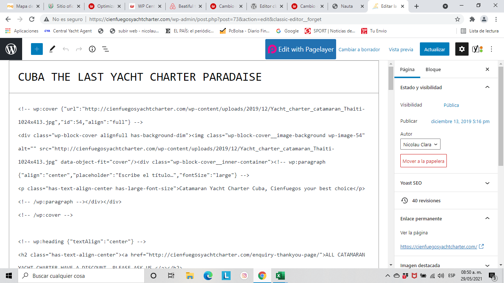The height and width of the screenshot is (283, 504).
Task: Launch File Explorer from the taskbar
Action: pyautogui.click(x=190, y=276)
